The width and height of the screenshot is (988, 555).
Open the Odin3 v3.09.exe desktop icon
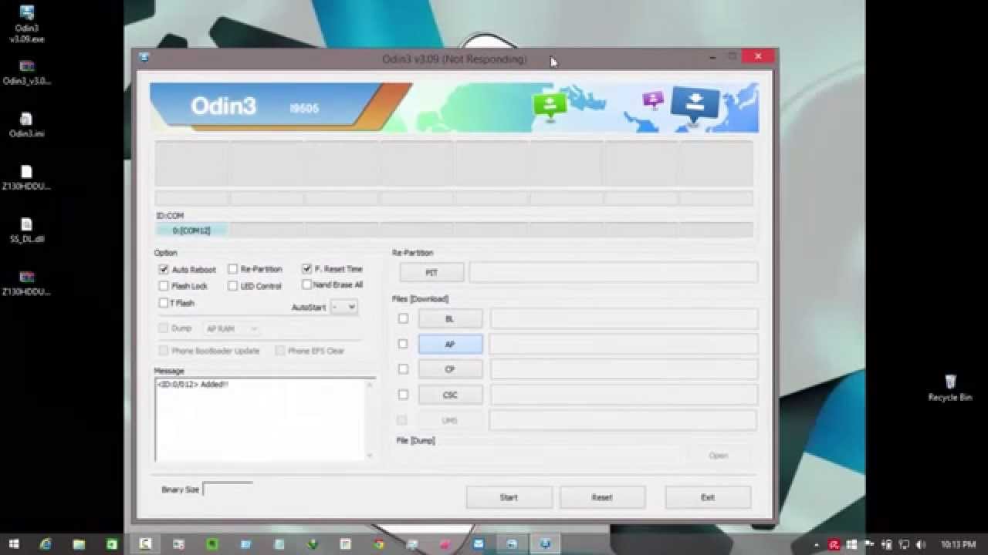tap(26, 23)
